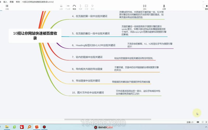Open the star 图标 marker panel
The height and width of the screenshot is (130, 208).
(x=206, y=7)
